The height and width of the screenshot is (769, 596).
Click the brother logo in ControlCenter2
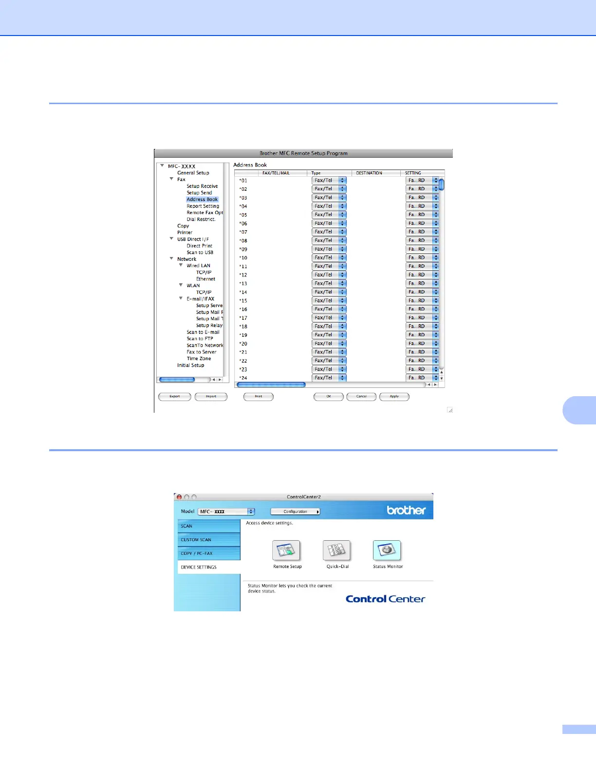(406, 510)
